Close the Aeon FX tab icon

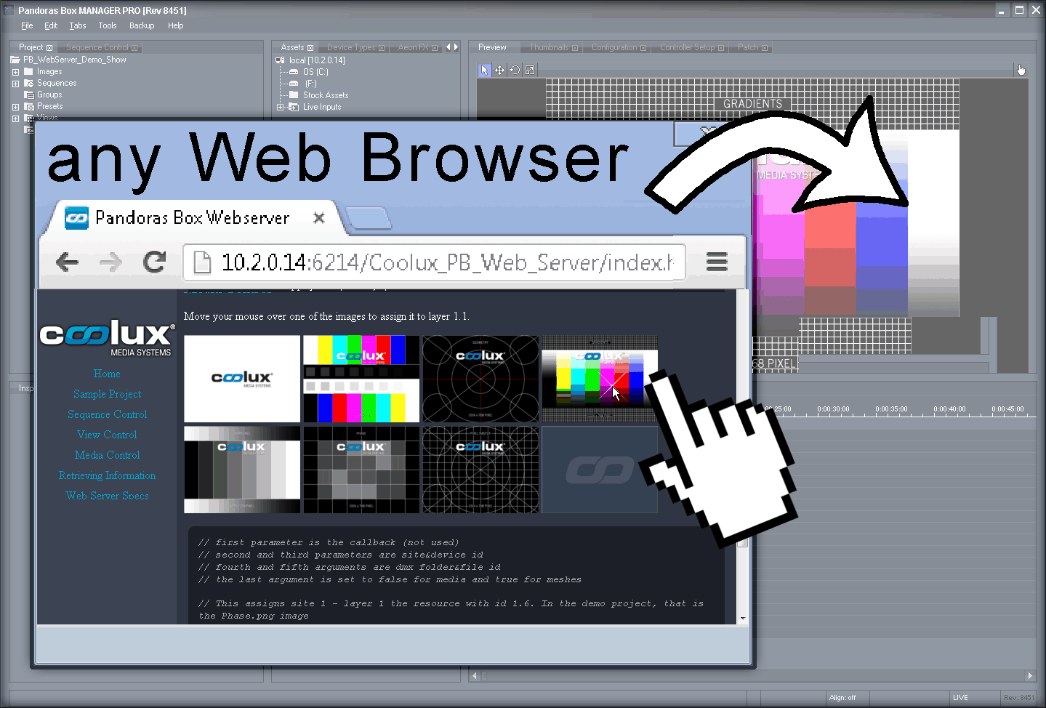(435, 48)
